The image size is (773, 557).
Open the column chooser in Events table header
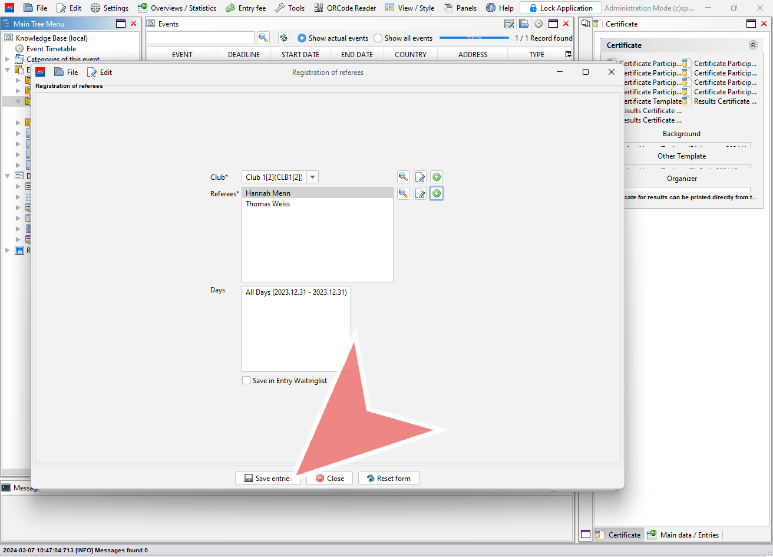coord(568,54)
